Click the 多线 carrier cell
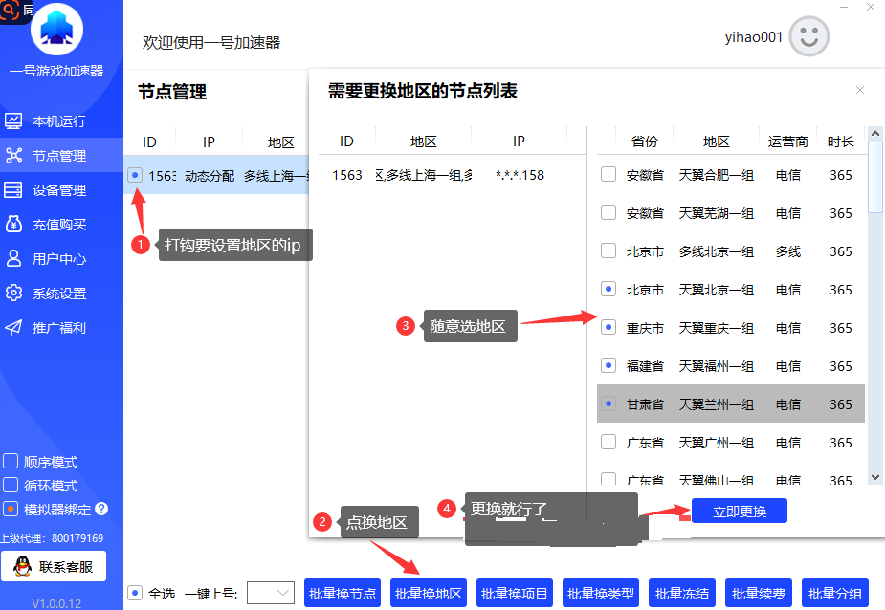 (x=788, y=251)
